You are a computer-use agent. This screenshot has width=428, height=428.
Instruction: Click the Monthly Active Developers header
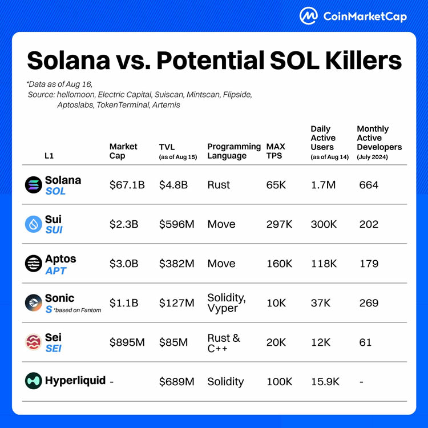point(379,142)
